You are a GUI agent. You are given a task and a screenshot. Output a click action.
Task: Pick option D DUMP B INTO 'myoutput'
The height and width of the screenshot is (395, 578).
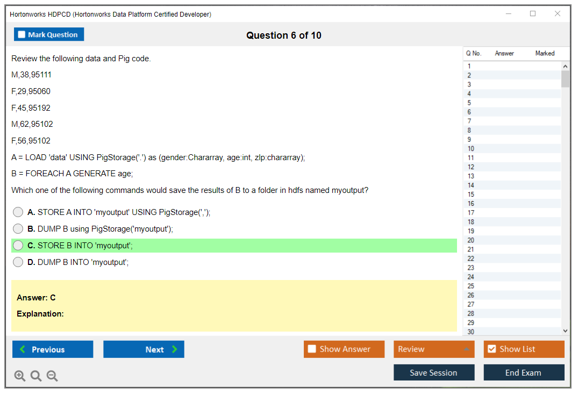click(x=18, y=262)
